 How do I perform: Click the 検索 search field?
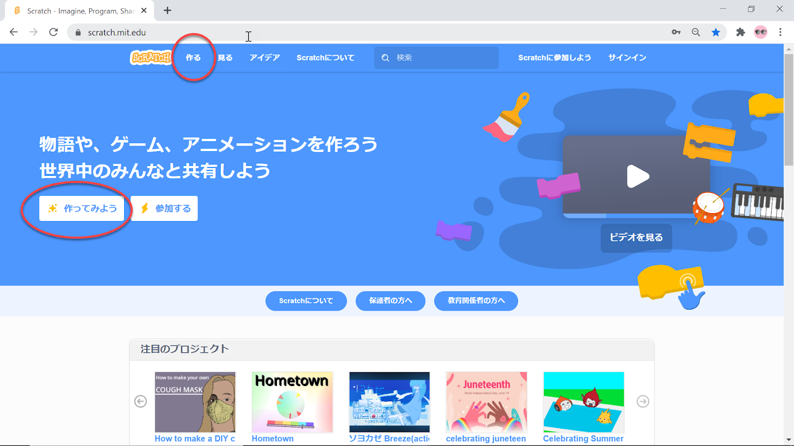437,57
